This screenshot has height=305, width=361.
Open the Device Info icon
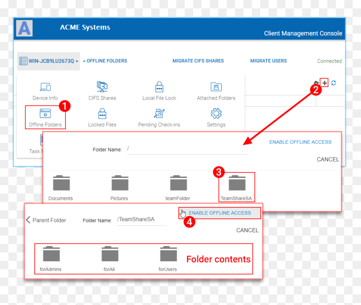coord(45,87)
